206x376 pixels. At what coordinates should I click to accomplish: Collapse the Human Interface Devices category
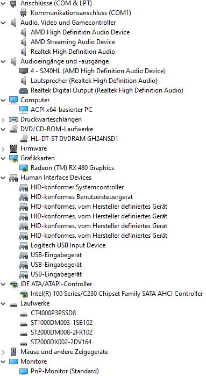[3, 178]
